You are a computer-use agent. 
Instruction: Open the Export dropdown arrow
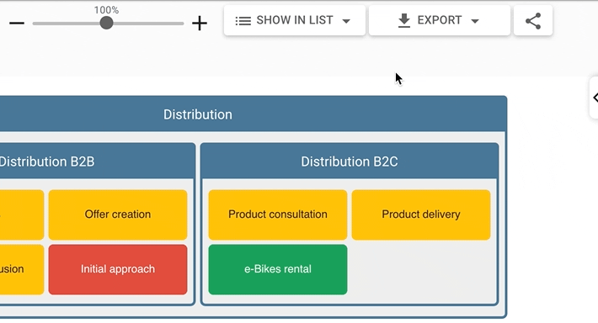click(475, 21)
